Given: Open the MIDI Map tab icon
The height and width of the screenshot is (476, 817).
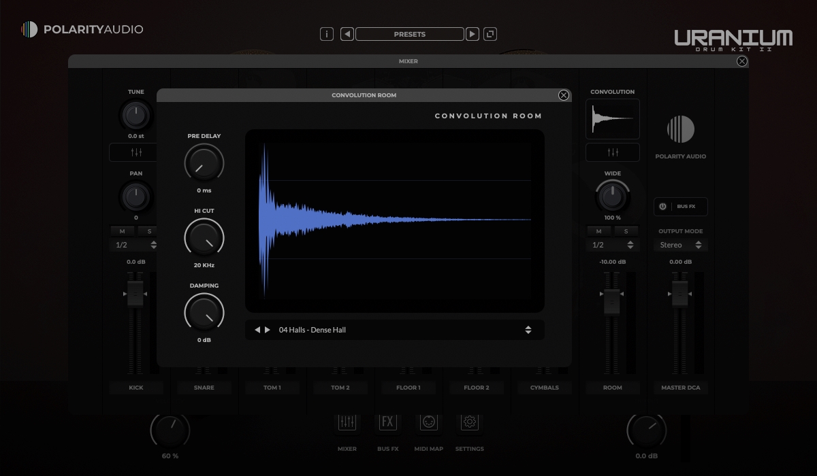Looking at the screenshot, I should [429, 422].
